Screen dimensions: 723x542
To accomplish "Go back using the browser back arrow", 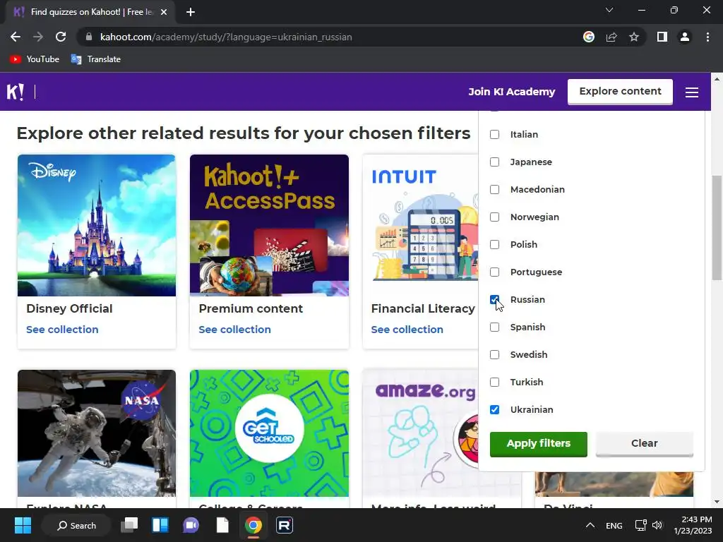I will pyautogui.click(x=16, y=37).
